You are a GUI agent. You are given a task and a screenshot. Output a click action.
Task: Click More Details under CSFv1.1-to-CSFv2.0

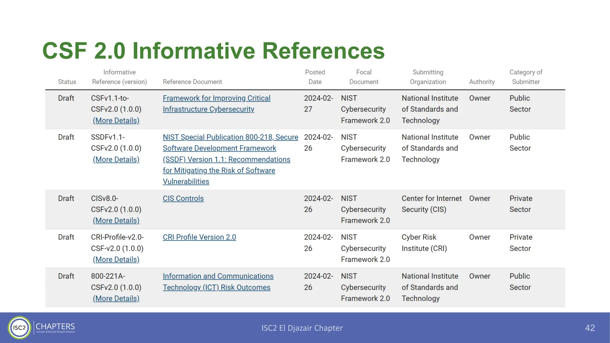pos(116,121)
